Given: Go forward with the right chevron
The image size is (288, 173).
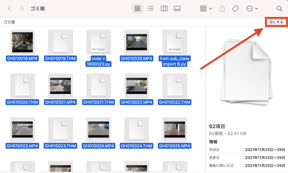Looking at the screenshot, I should tap(22, 8).
